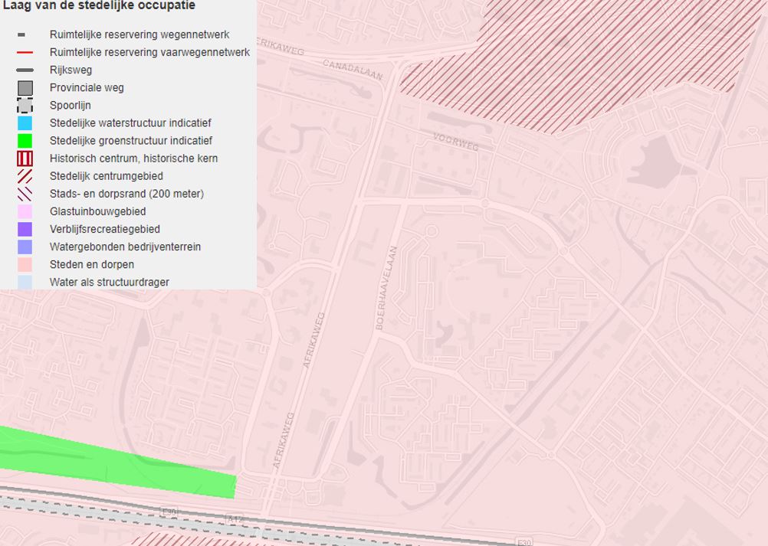Click the Water als structuurdrager label
The width and height of the screenshot is (768, 546).
click(x=109, y=282)
